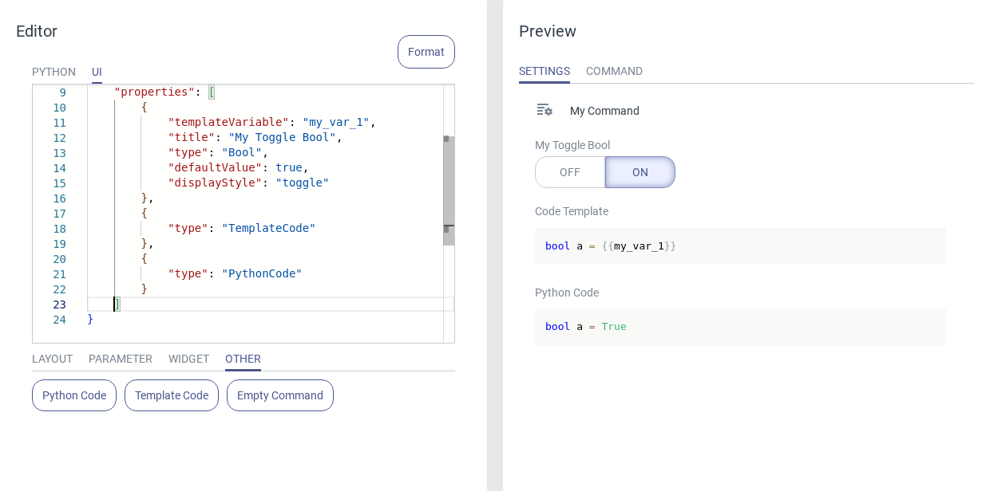The image size is (990, 491).
Task: Click line number 18 in the gutter
Action: click(60, 229)
